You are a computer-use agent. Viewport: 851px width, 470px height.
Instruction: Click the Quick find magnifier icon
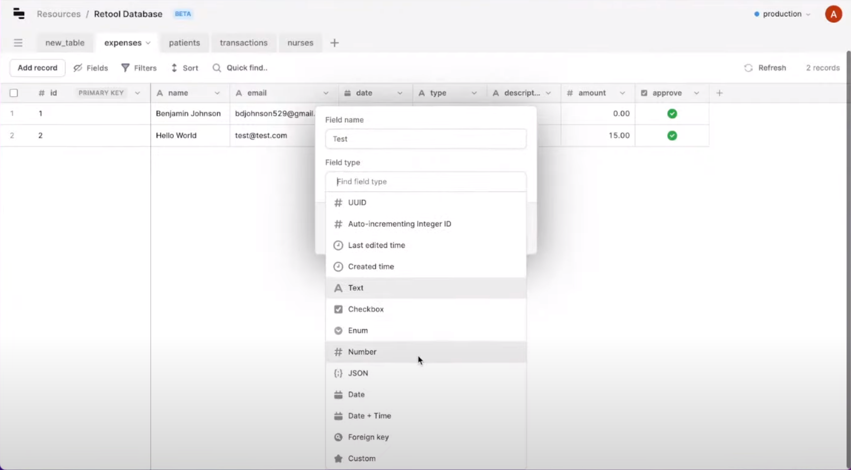216,68
